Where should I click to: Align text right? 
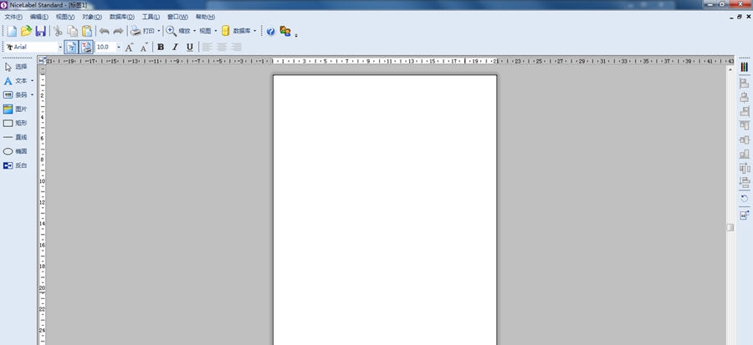point(236,47)
